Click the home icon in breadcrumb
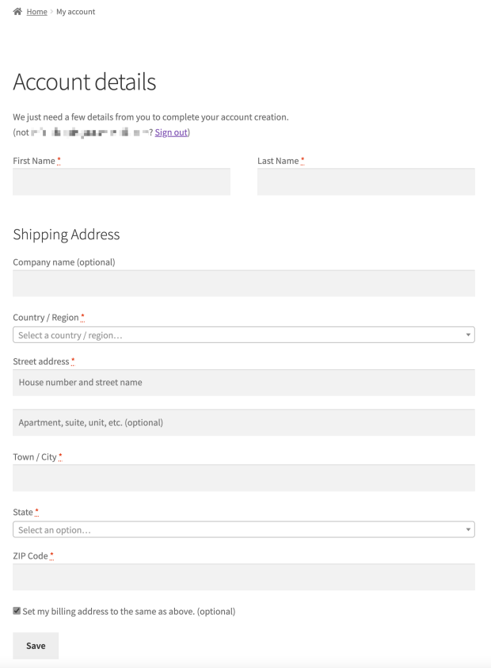 point(17,11)
